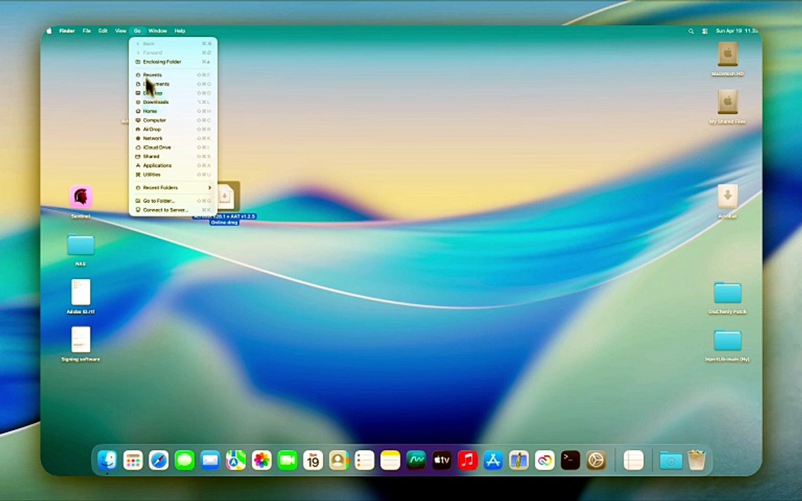
Task: Open the yellow Notes app in the dock
Action: click(391, 460)
